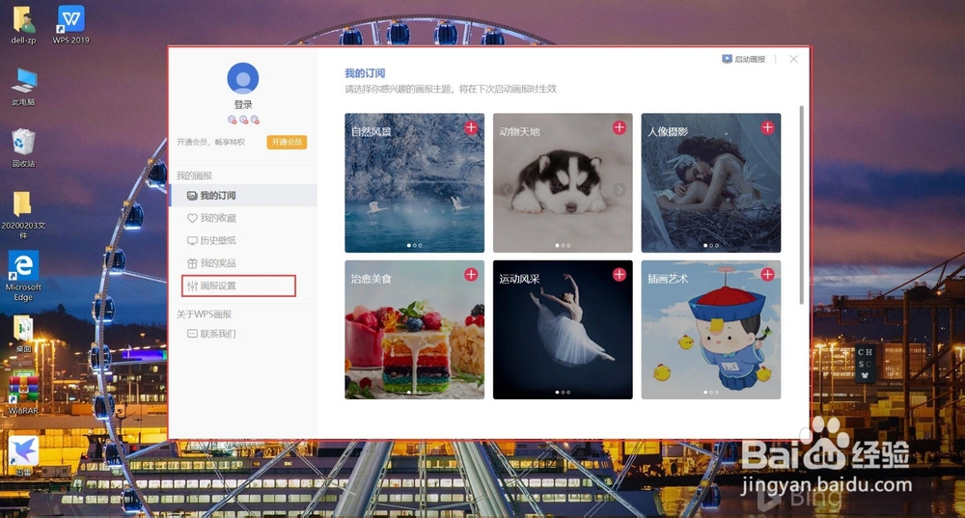
Task: Click the carousel dots on the 自然风景 card
Action: coord(414,245)
